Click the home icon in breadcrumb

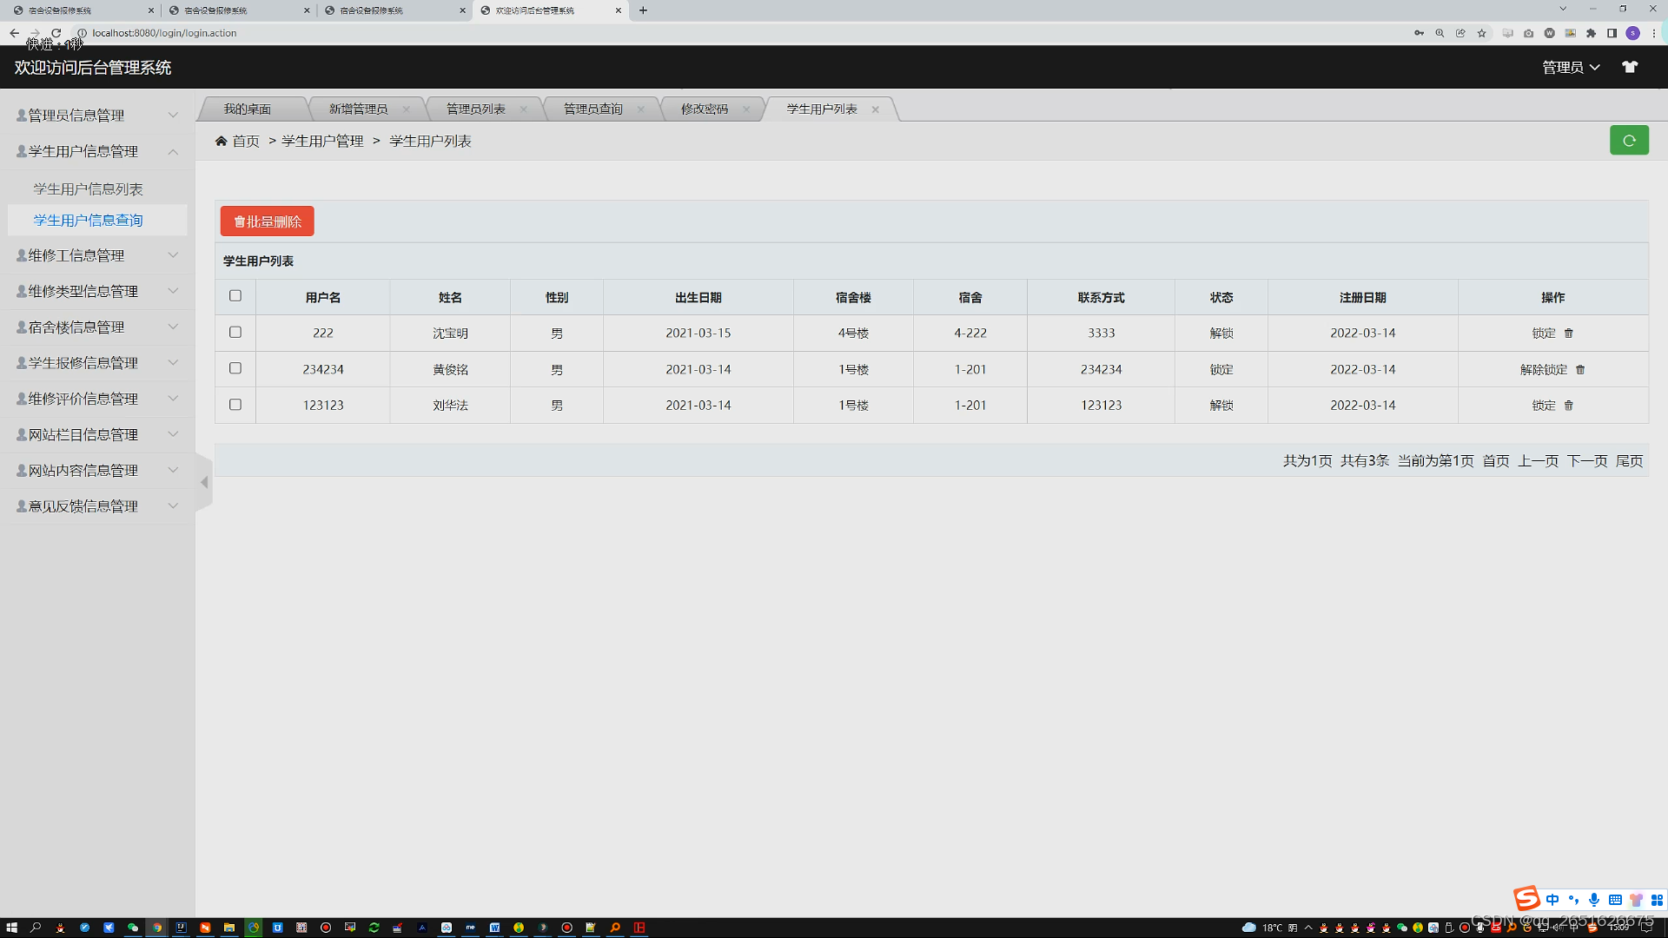click(x=222, y=142)
